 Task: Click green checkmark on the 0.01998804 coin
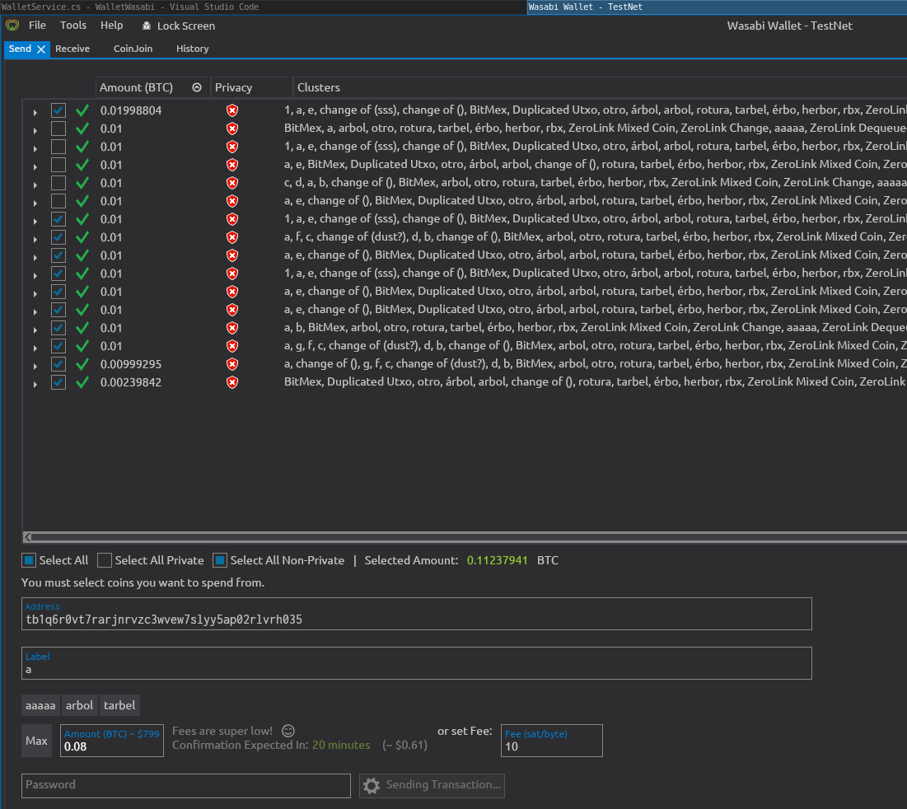pyautogui.click(x=82, y=110)
